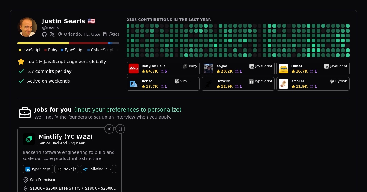Image resolution: width=367 pixels, height=192 pixels.
Task: Click the Mintlify company logo
Action: point(29,139)
